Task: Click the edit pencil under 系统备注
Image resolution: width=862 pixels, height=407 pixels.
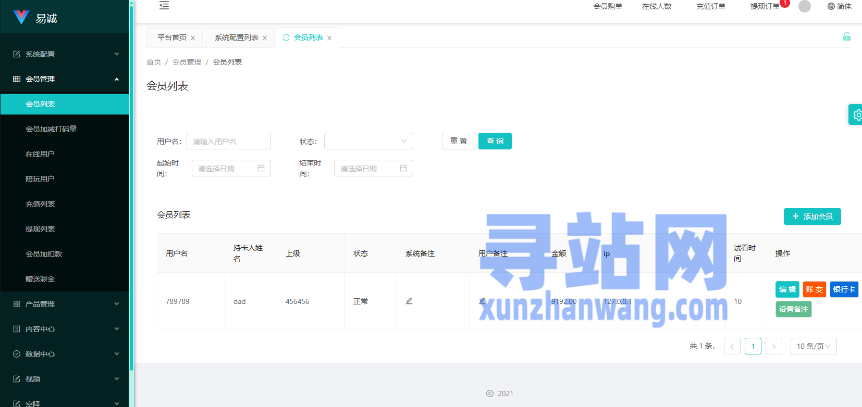Action: [x=409, y=301]
